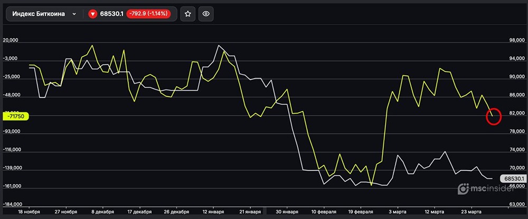Click the 20,000 left axis value

[12, 41]
